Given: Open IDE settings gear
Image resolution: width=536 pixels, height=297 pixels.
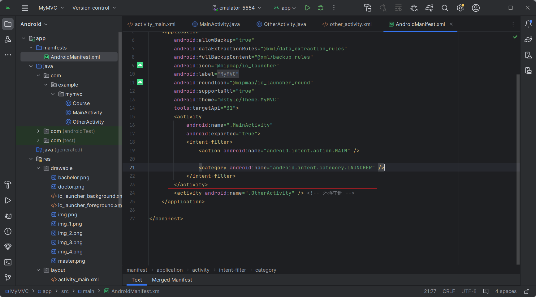Looking at the screenshot, I should 460,8.
